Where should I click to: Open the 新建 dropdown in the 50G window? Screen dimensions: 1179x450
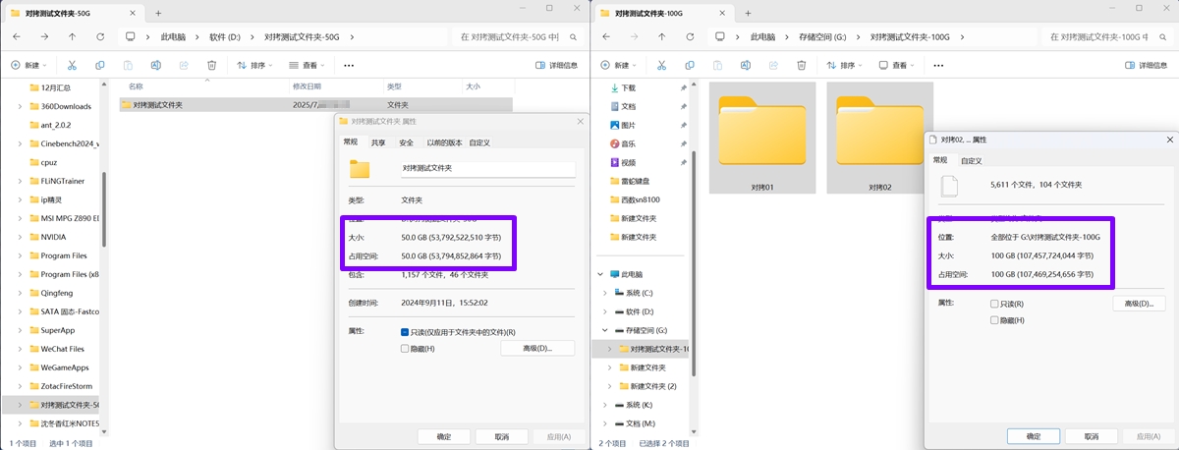click(28, 66)
